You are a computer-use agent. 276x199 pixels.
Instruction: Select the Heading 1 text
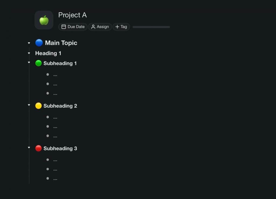[x=48, y=53]
